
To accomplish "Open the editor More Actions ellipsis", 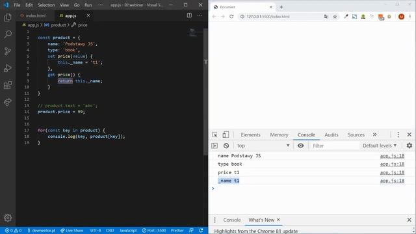I will tap(200, 16).
